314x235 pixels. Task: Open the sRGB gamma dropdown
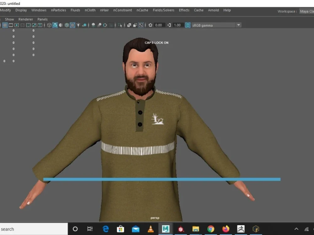(x=238, y=25)
